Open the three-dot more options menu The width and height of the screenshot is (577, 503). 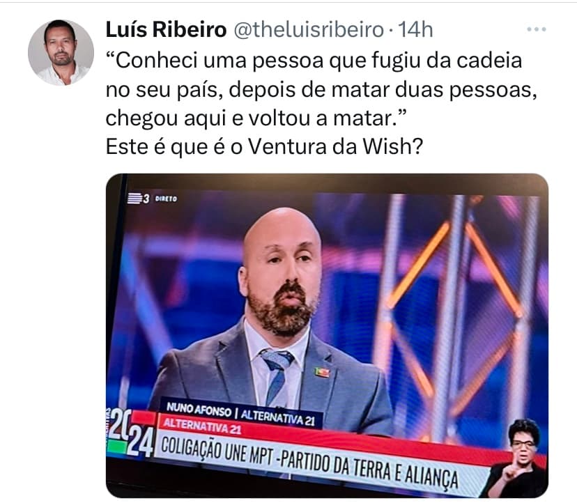[537, 29]
